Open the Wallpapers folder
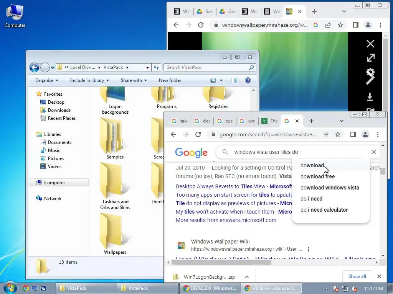The height and width of the screenshot is (294, 393). click(115, 234)
